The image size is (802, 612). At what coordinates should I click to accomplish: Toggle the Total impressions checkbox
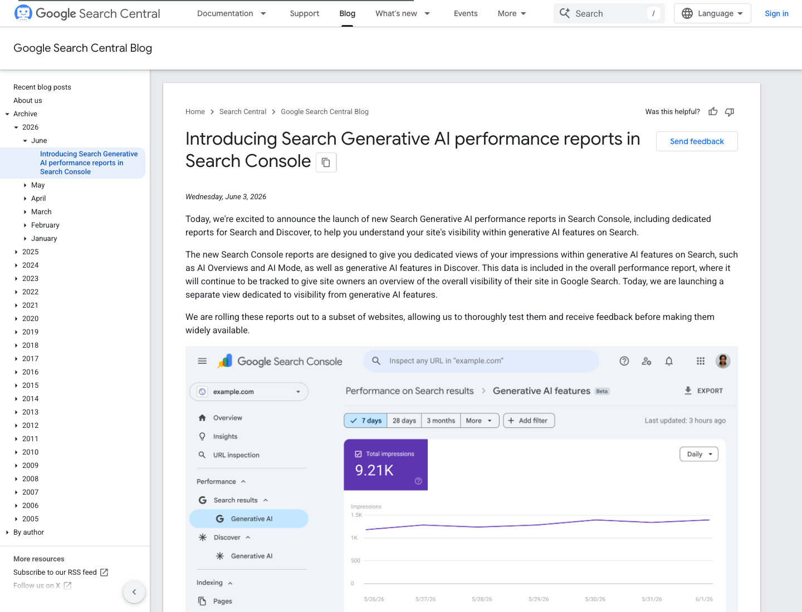pos(358,454)
